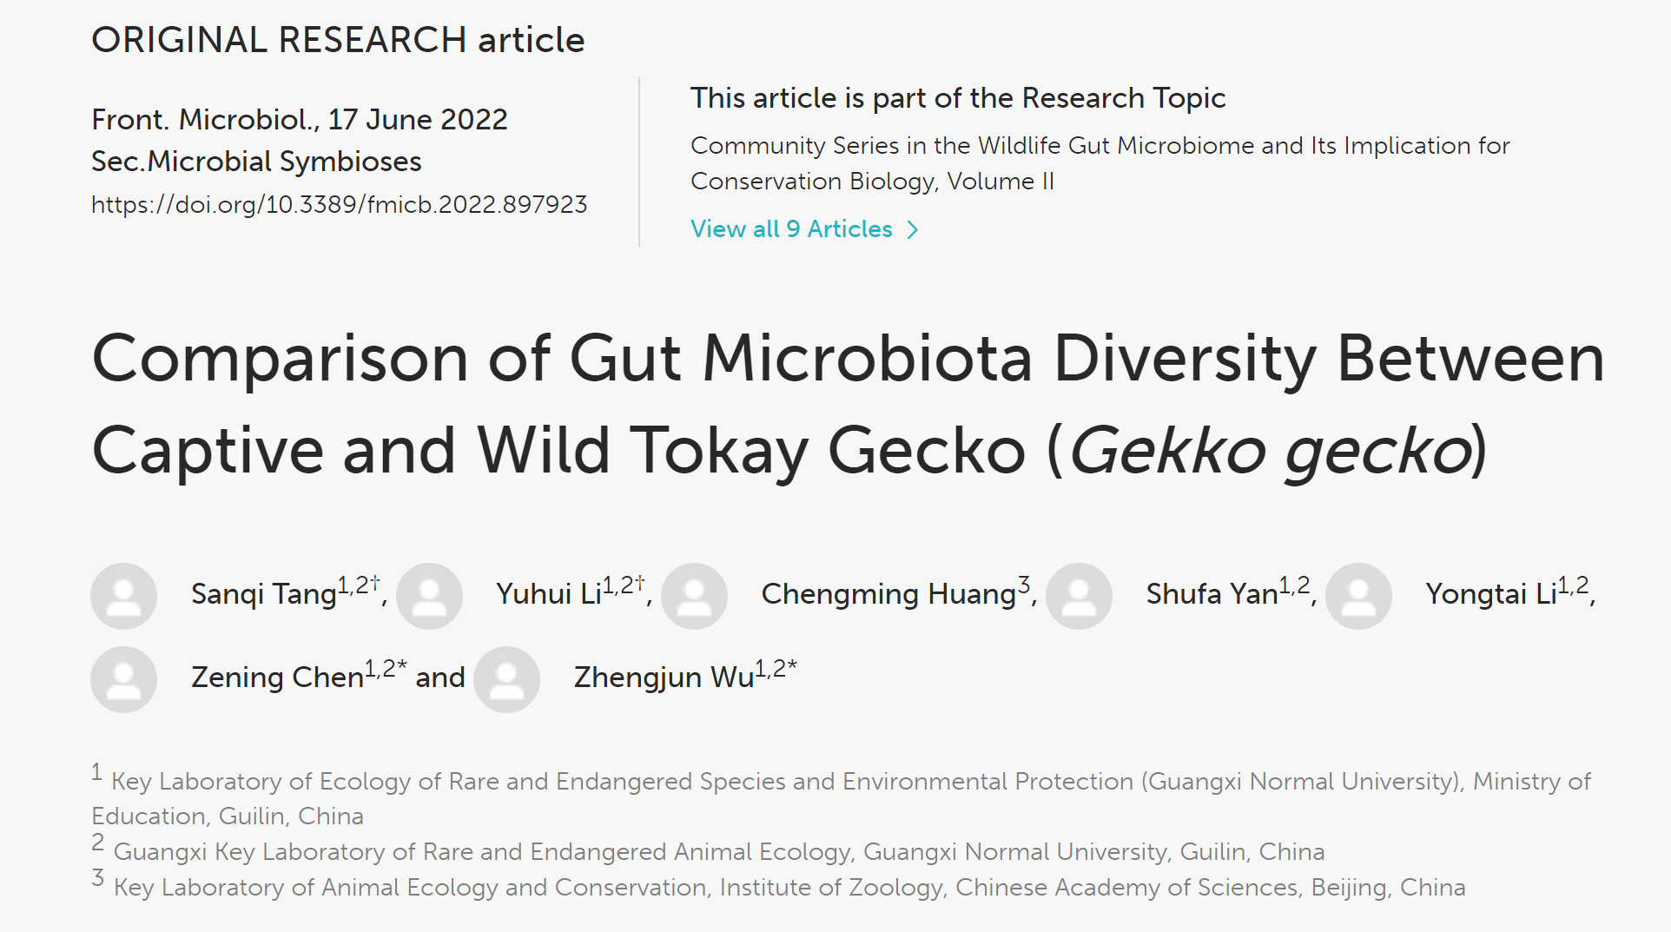
Task: Click author name Zening Chen
Action: (277, 678)
